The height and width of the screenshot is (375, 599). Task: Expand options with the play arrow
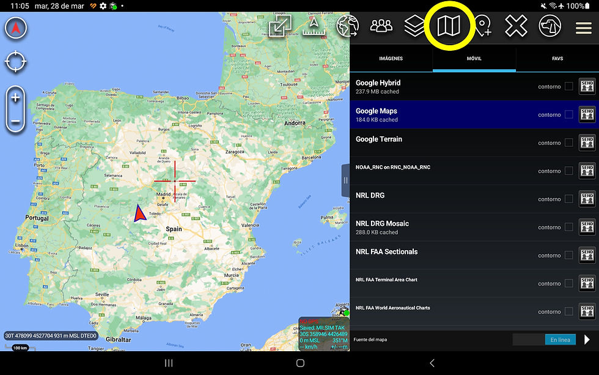[x=587, y=340]
